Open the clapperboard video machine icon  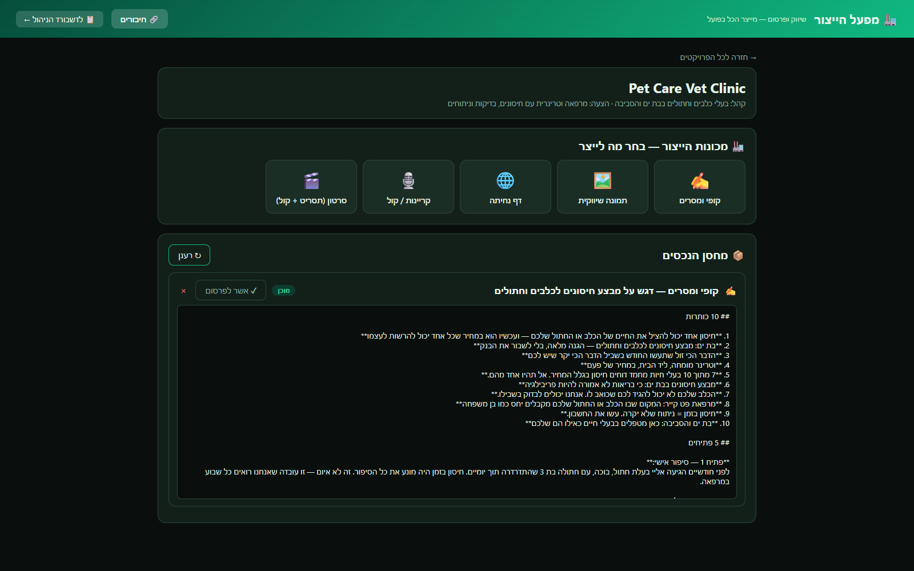(311, 181)
